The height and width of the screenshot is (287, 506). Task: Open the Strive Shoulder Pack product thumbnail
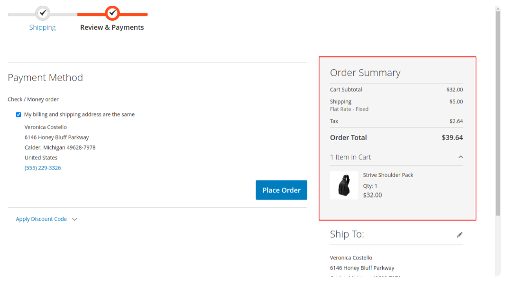344,185
